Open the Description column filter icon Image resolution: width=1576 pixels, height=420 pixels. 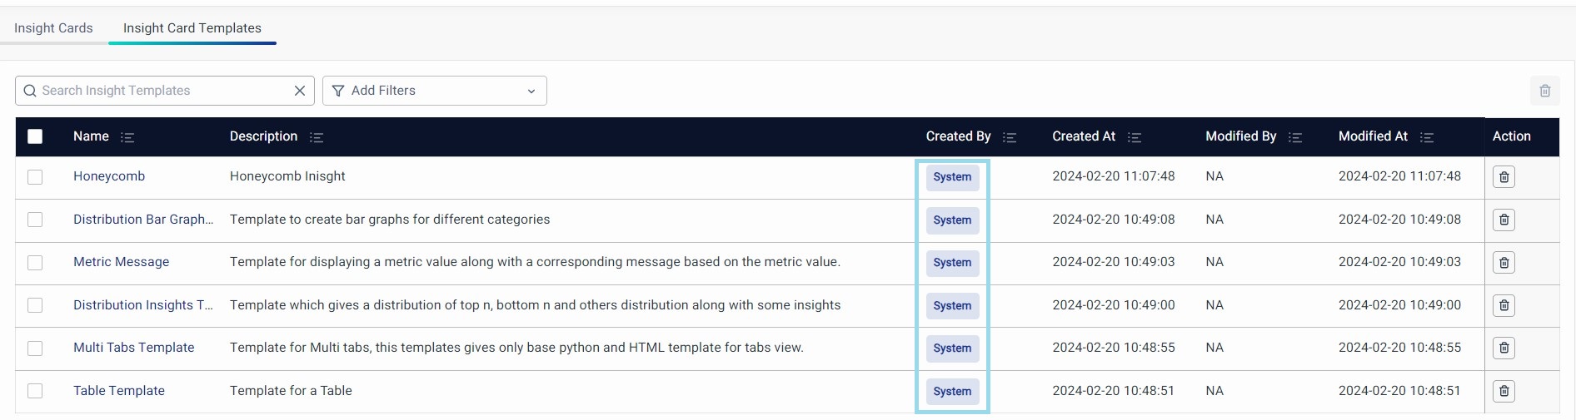tap(317, 137)
